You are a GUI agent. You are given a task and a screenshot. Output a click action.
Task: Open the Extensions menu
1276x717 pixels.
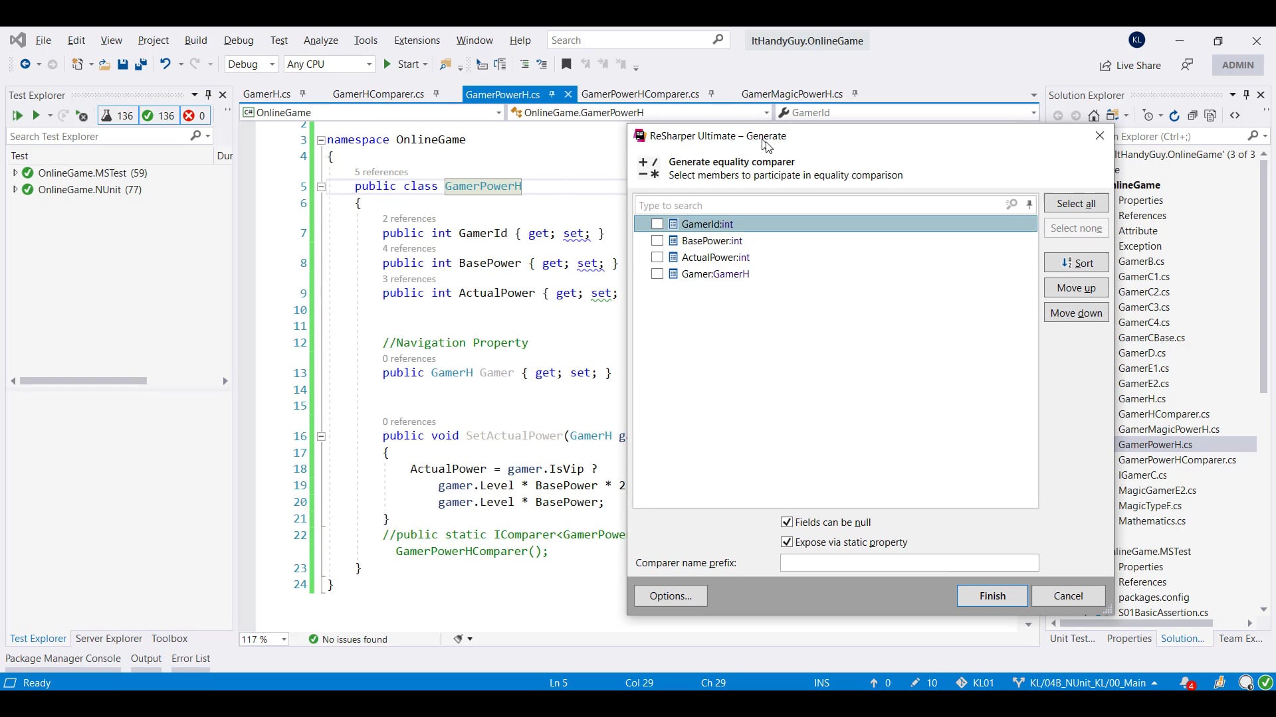(x=417, y=40)
